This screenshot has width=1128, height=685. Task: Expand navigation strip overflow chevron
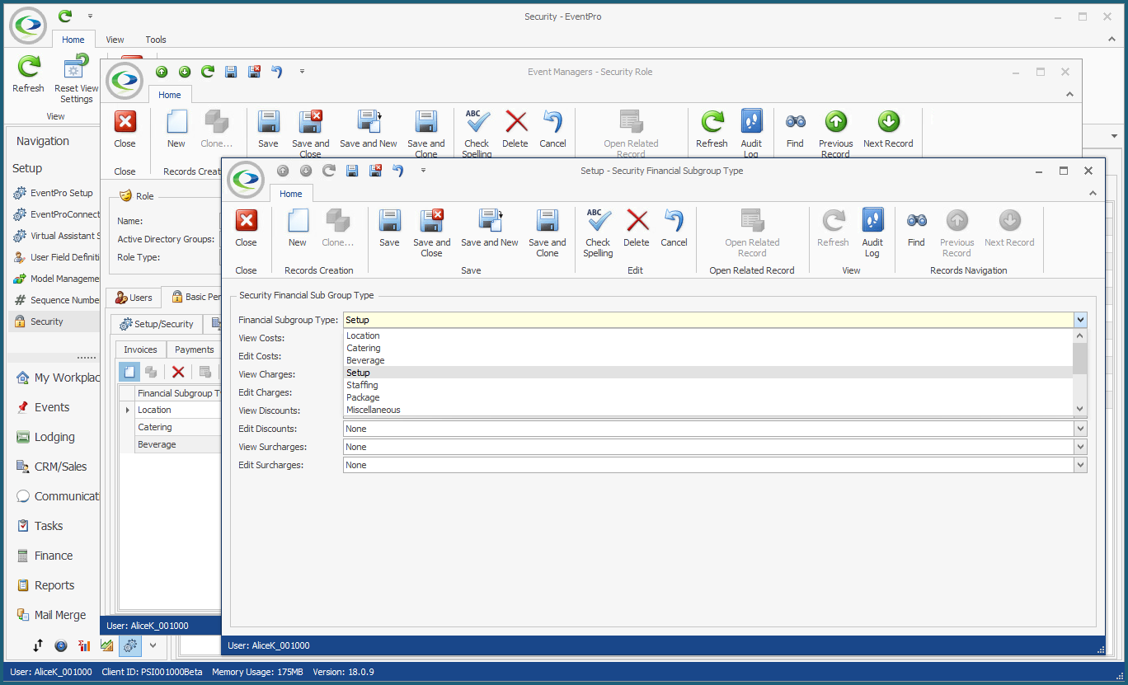point(153,645)
